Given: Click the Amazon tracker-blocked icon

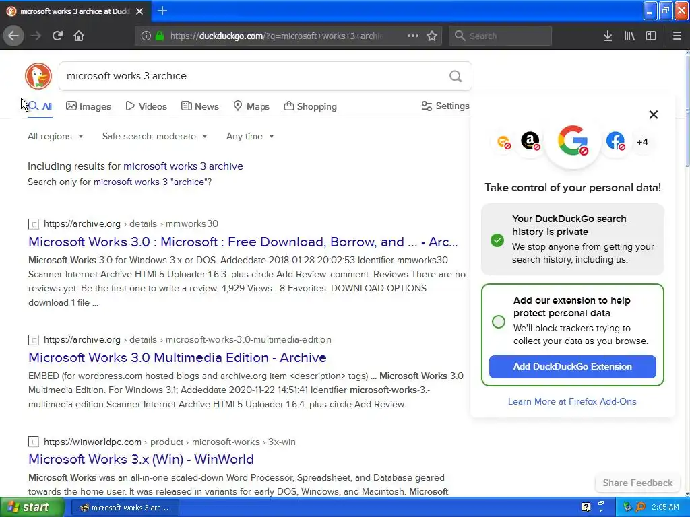Looking at the screenshot, I should pos(530,141).
